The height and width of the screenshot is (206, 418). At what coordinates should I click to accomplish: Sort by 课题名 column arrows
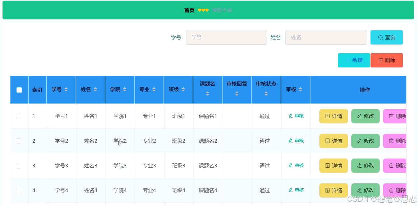(x=207, y=94)
